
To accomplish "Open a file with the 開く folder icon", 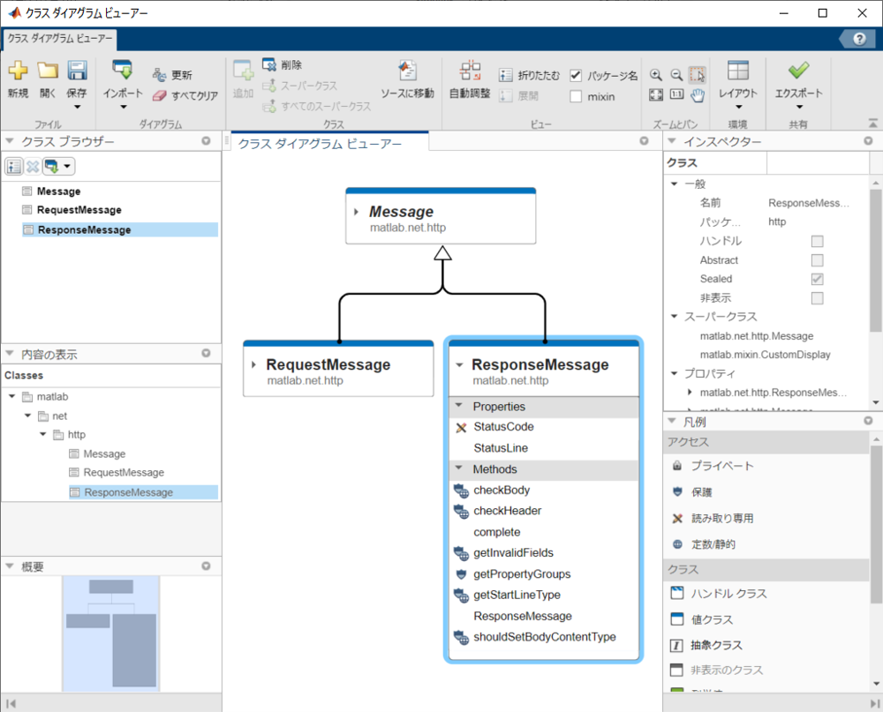I will 48,71.
